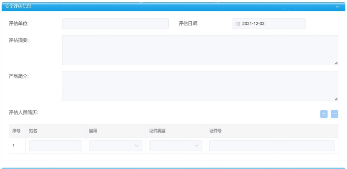The height and width of the screenshot is (169, 347).
Task: Click inside the 产品简介 text area
Action: pos(200,86)
